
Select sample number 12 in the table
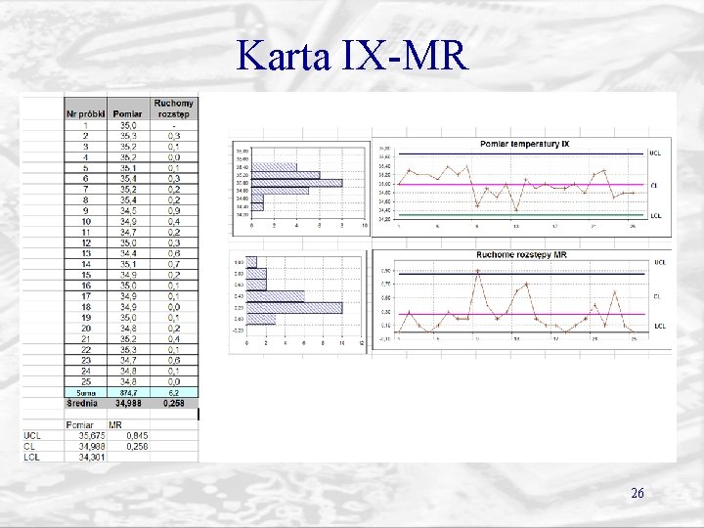[x=86, y=242]
